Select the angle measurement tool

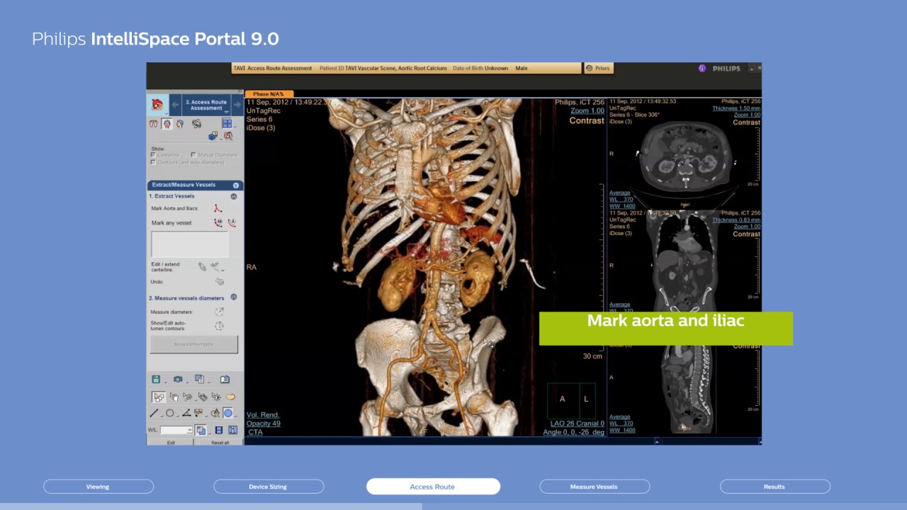pyautogui.click(x=186, y=413)
